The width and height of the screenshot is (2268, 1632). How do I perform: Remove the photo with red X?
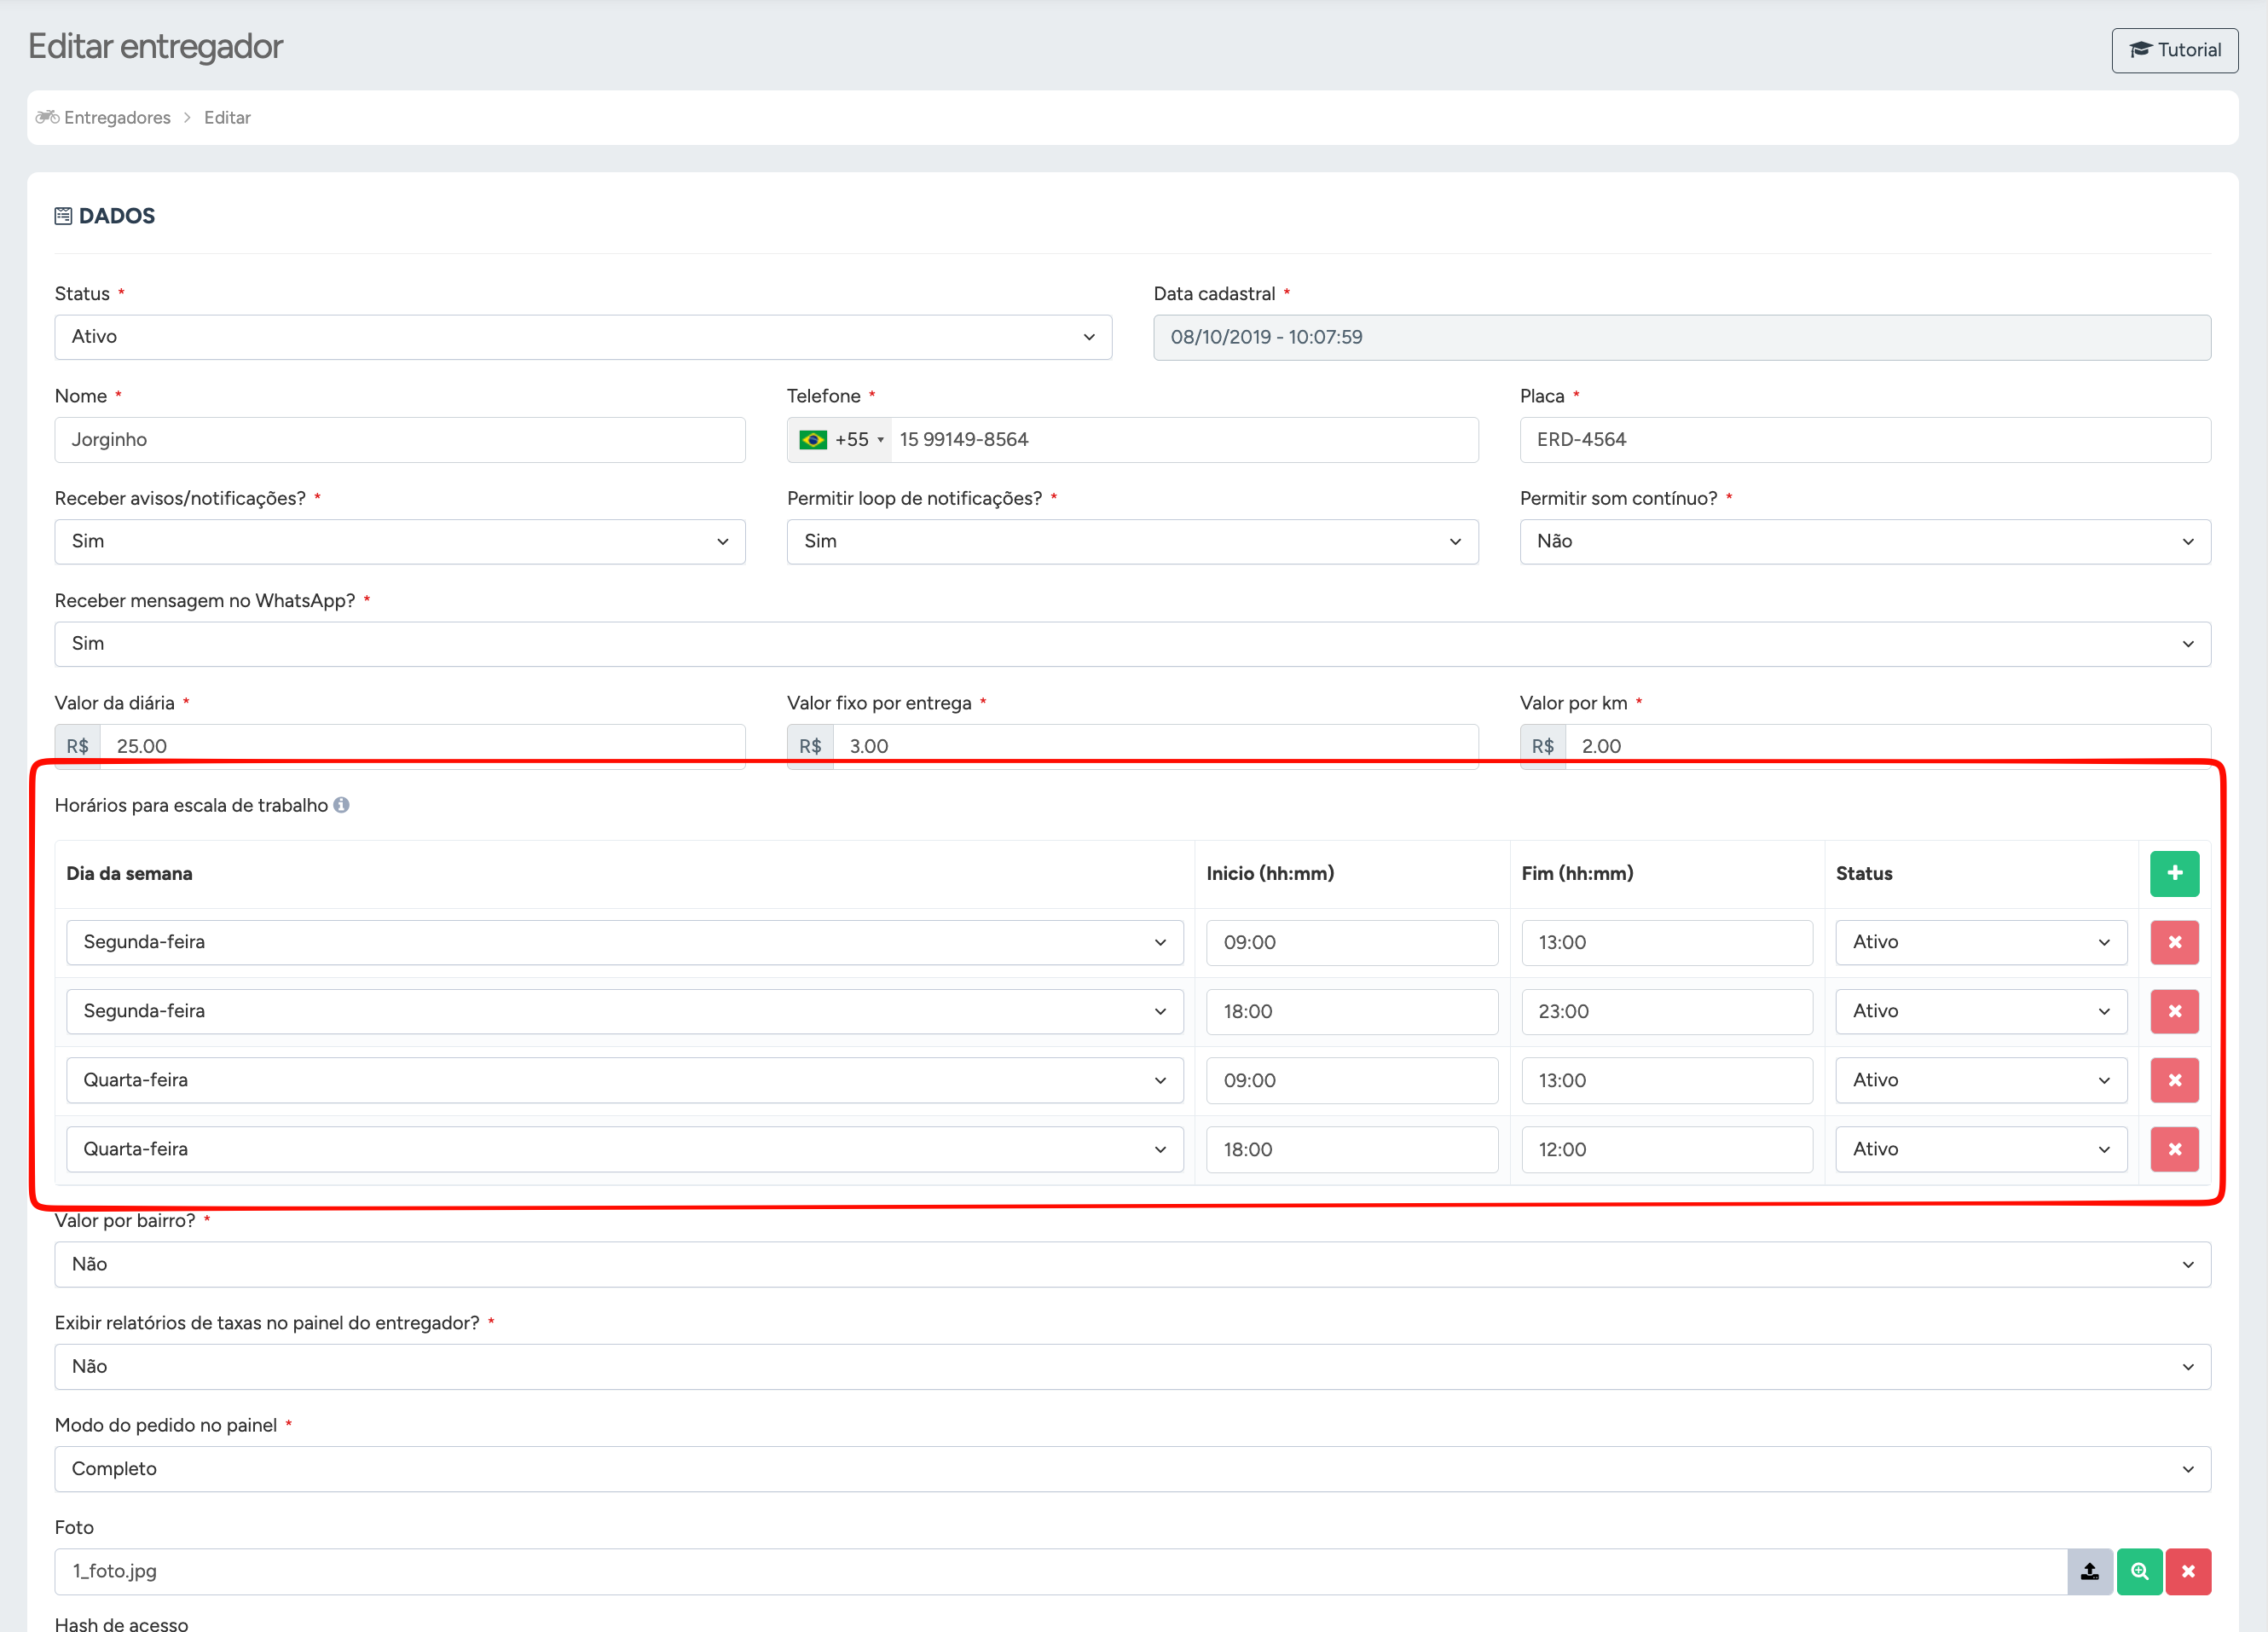[x=2188, y=1571]
